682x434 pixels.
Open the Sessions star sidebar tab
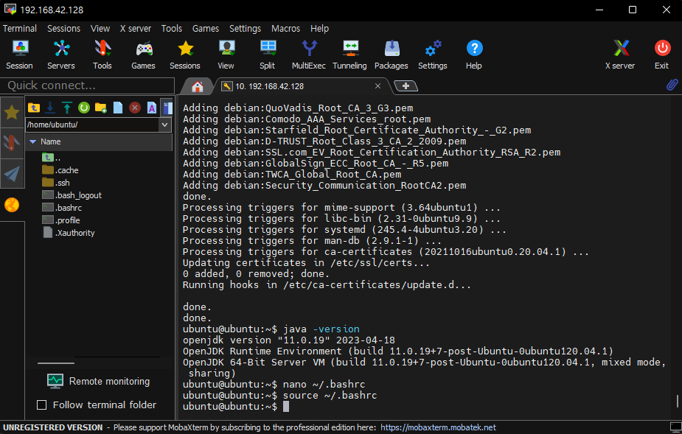[x=12, y=113]
